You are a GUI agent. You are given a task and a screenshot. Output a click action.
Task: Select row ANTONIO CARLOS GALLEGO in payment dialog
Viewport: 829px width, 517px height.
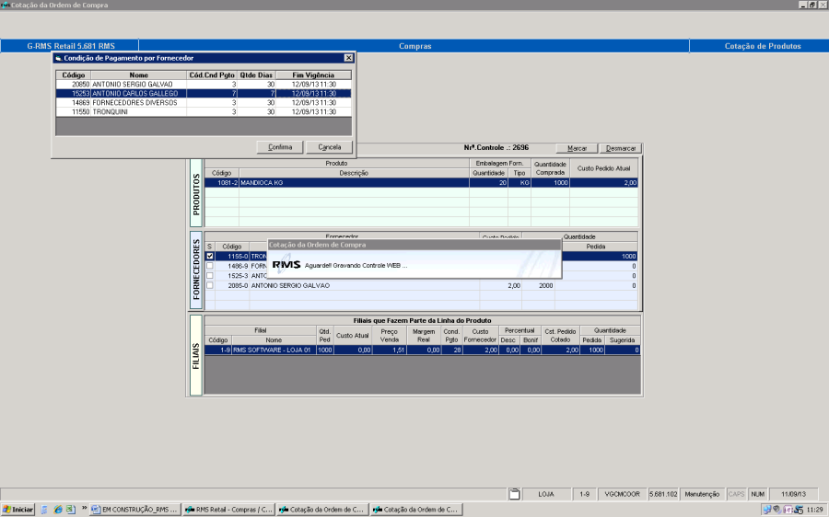coord(204,94)
